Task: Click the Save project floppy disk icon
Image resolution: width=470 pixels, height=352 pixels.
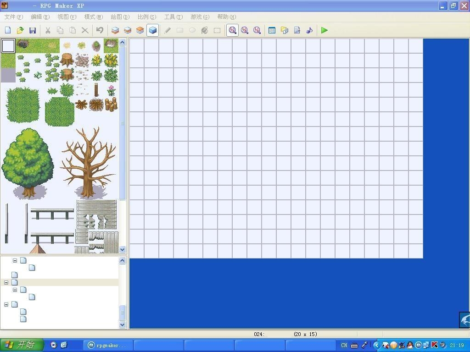Action: point(32,30)
